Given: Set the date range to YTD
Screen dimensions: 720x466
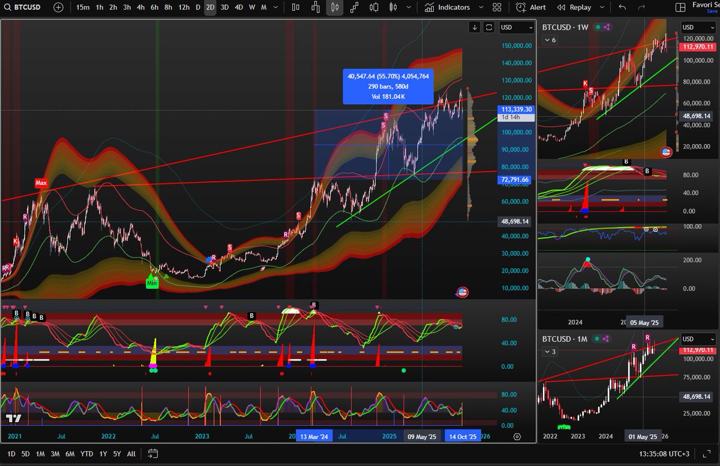Looking at the screenshot, I should [x=86, y=453].
